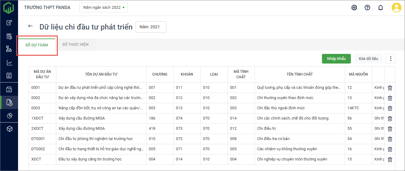Go back using the left arrow
The height and width of the screenshot is (171, 405).
tap(30, 26)
